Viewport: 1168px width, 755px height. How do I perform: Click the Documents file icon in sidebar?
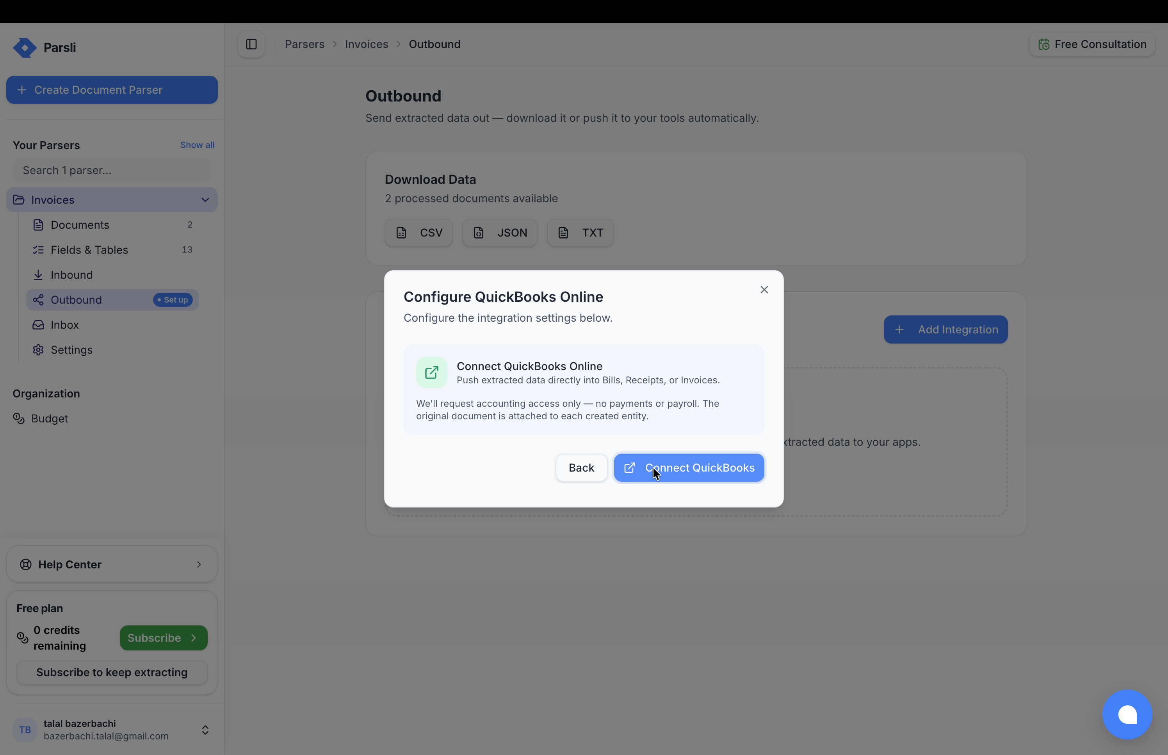[38, 225]
